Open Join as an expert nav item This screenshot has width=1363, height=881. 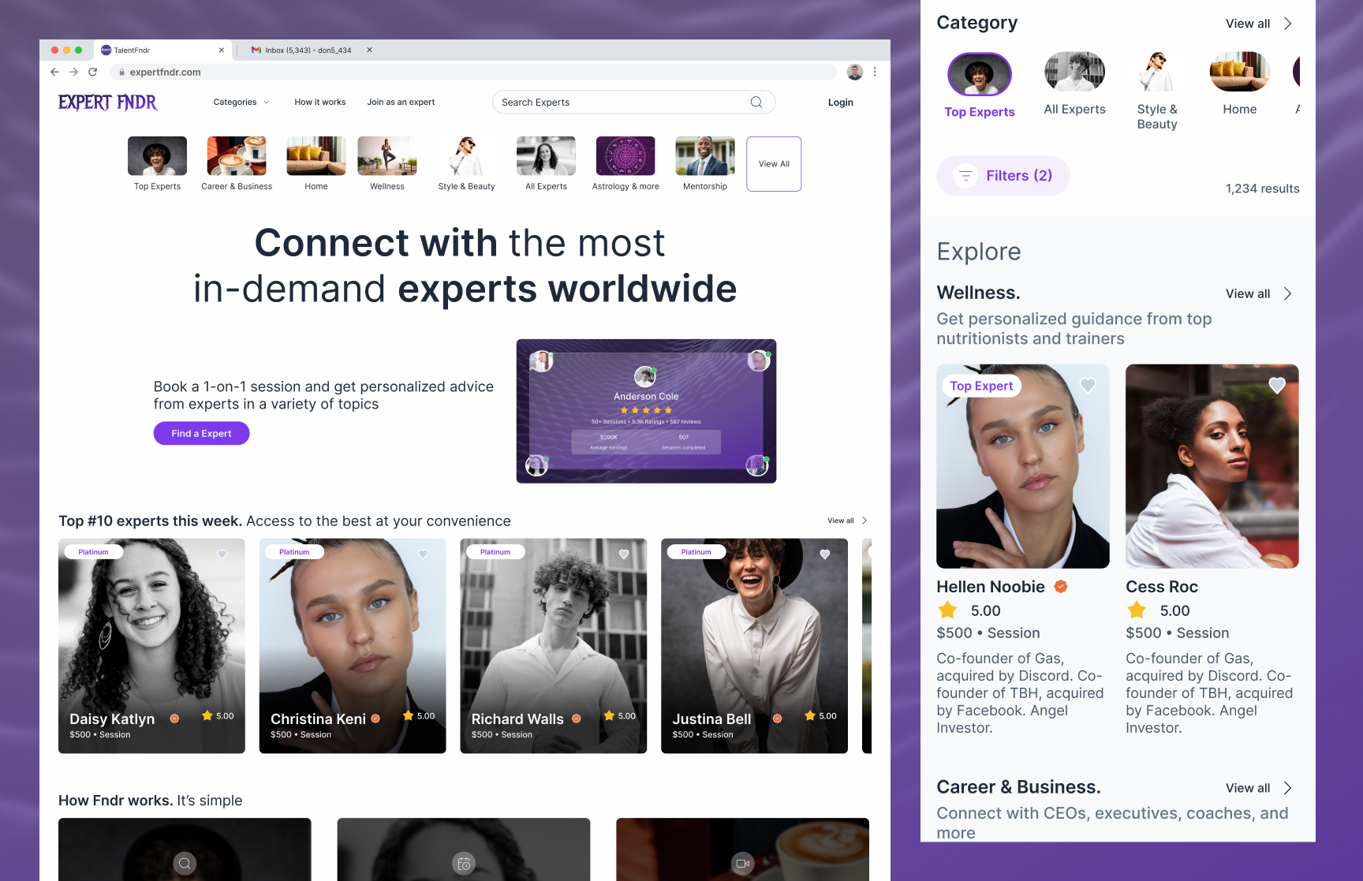pos(401,102)
